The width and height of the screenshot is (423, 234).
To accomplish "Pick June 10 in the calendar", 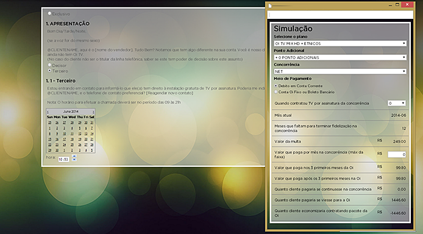I will 65,133.
